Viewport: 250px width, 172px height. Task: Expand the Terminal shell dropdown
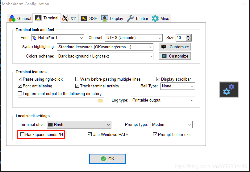coord(79,125)
